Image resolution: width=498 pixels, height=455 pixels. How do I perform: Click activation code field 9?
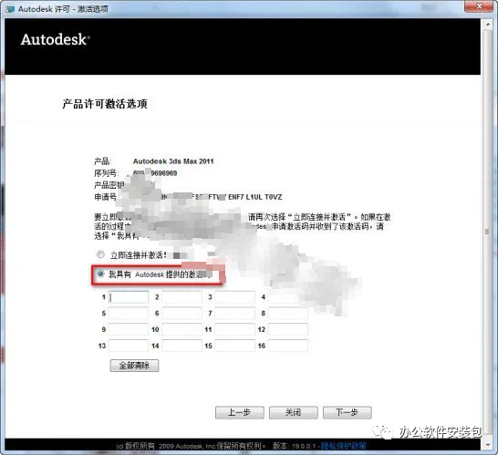click(x=129, y=329)
